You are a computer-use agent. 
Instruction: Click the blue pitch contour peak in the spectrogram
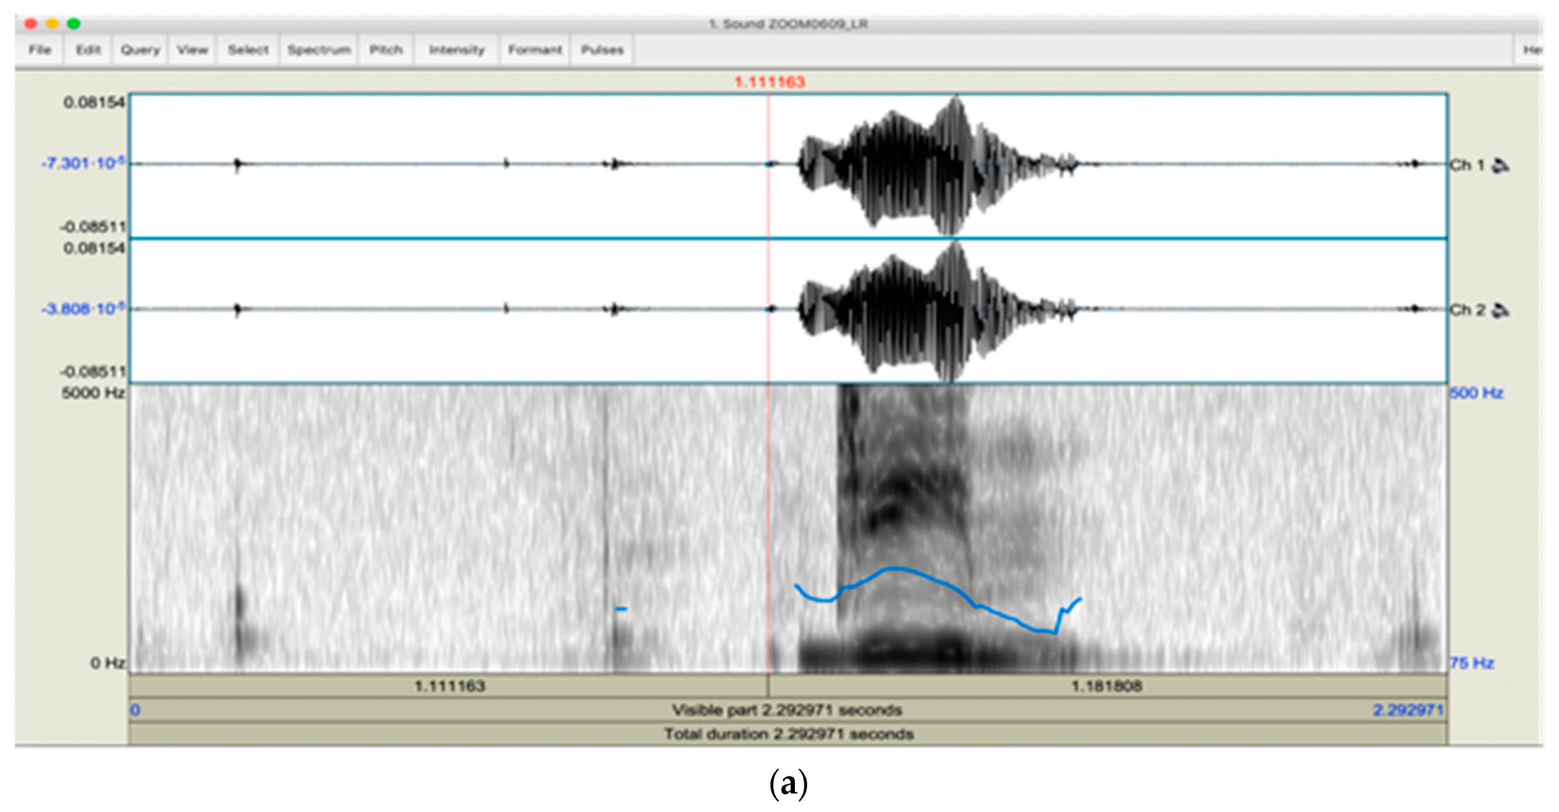(x=895, y=568)
